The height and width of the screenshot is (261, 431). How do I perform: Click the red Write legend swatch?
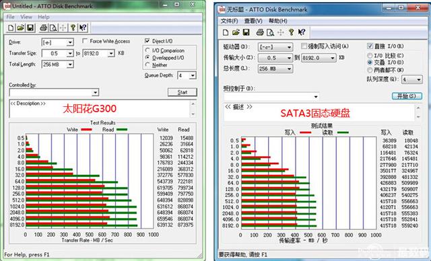click(86, 130)
